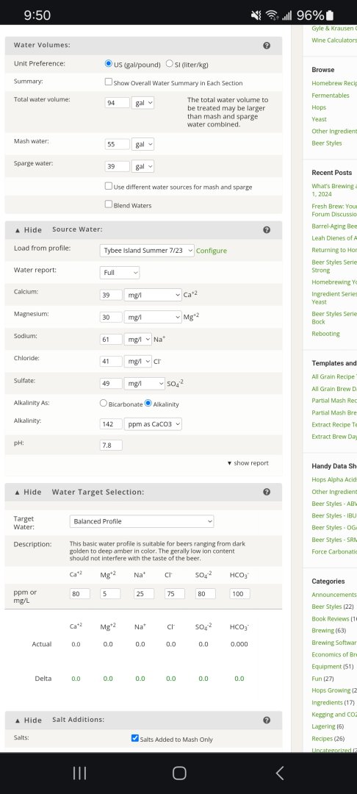The height and width of the screenshot is (794, 357).
Task: Focus pH field showing 7.8
Action: pos(111,446)
